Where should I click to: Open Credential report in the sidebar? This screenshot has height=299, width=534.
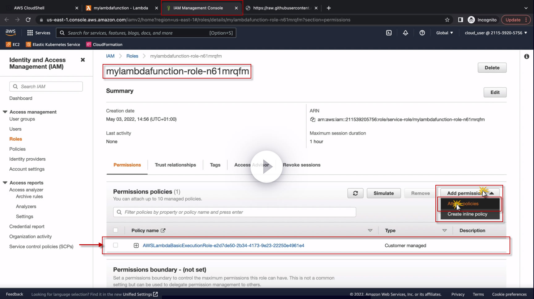[27, 227]
